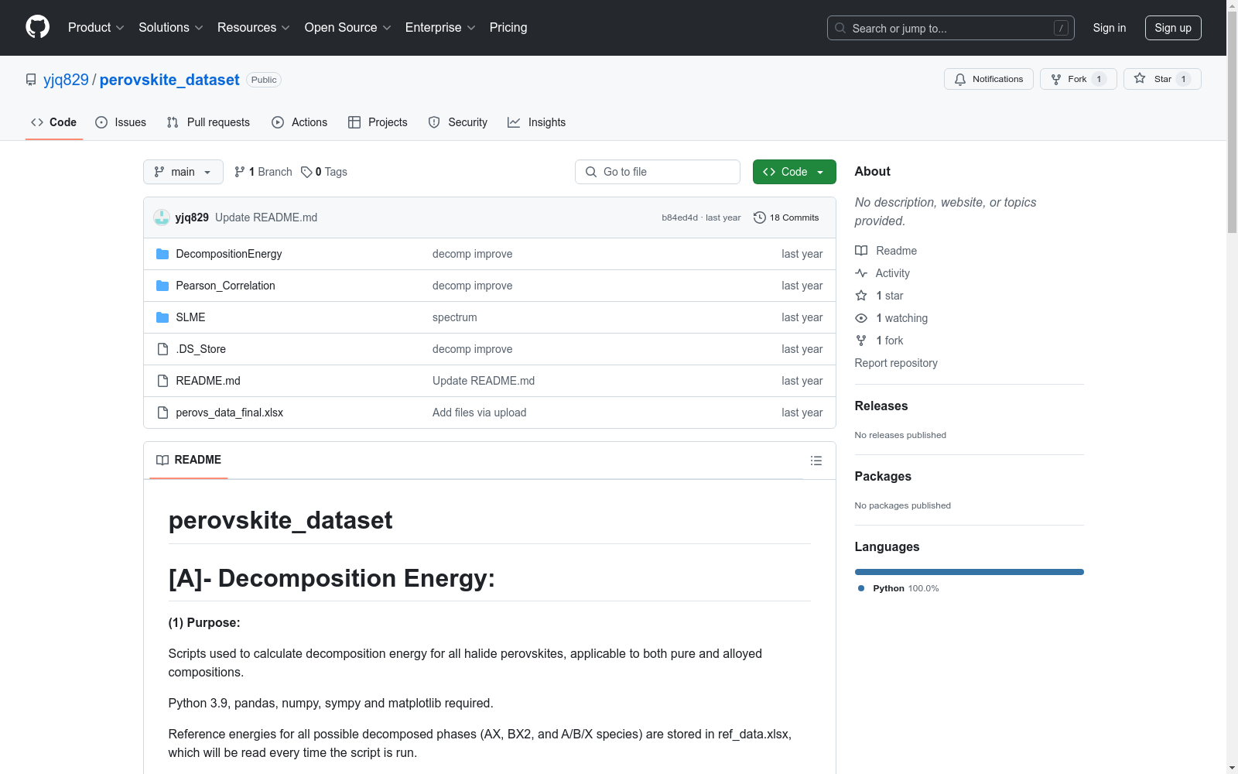Open the Packages heading link

tap(883, 476)
